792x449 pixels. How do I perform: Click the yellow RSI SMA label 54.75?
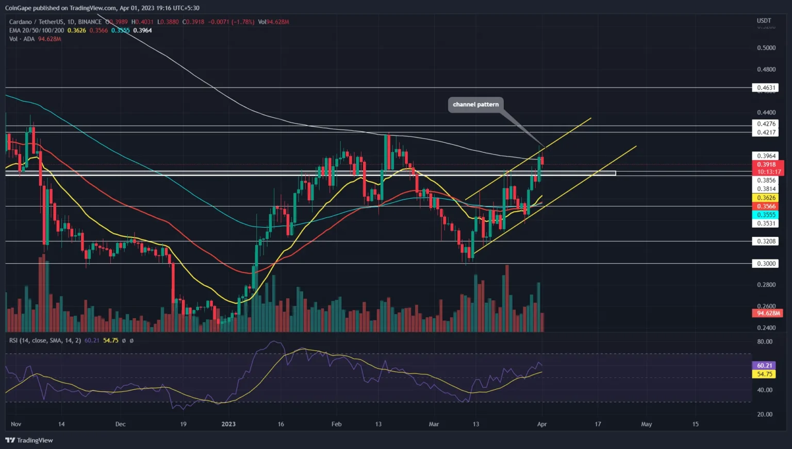point(764,374)
